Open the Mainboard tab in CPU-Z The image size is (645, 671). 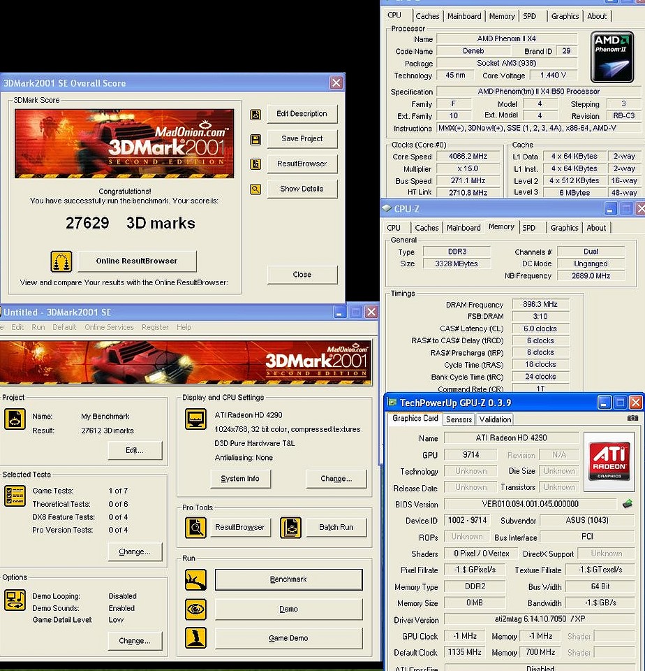pos(464,228)
